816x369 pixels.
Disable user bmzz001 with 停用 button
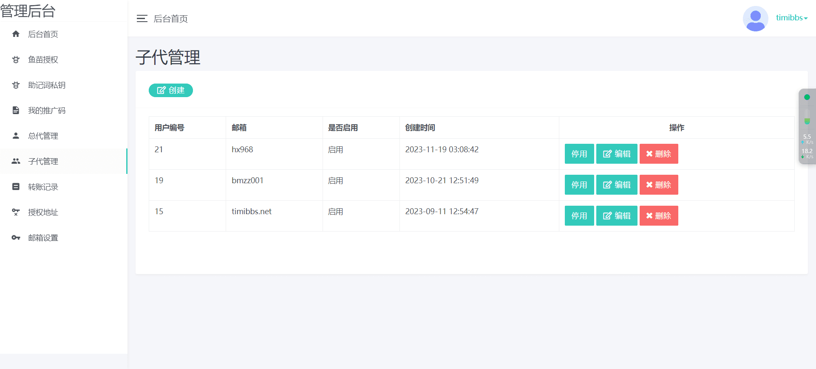[x=579, y=184]
